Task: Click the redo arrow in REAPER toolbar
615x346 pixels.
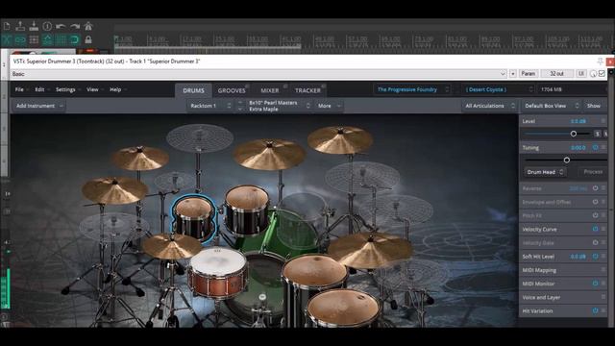Action: point(75,26)
